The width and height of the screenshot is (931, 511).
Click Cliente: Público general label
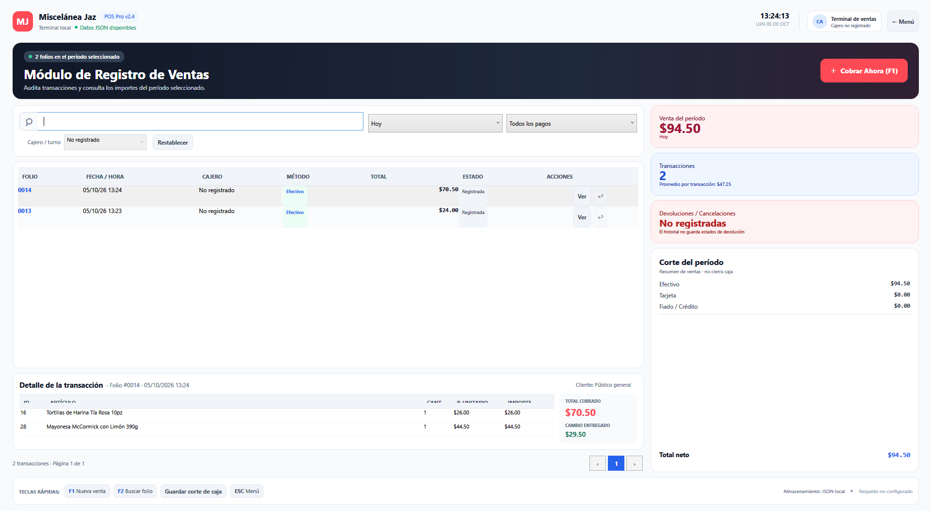click(x=603, y=385)
